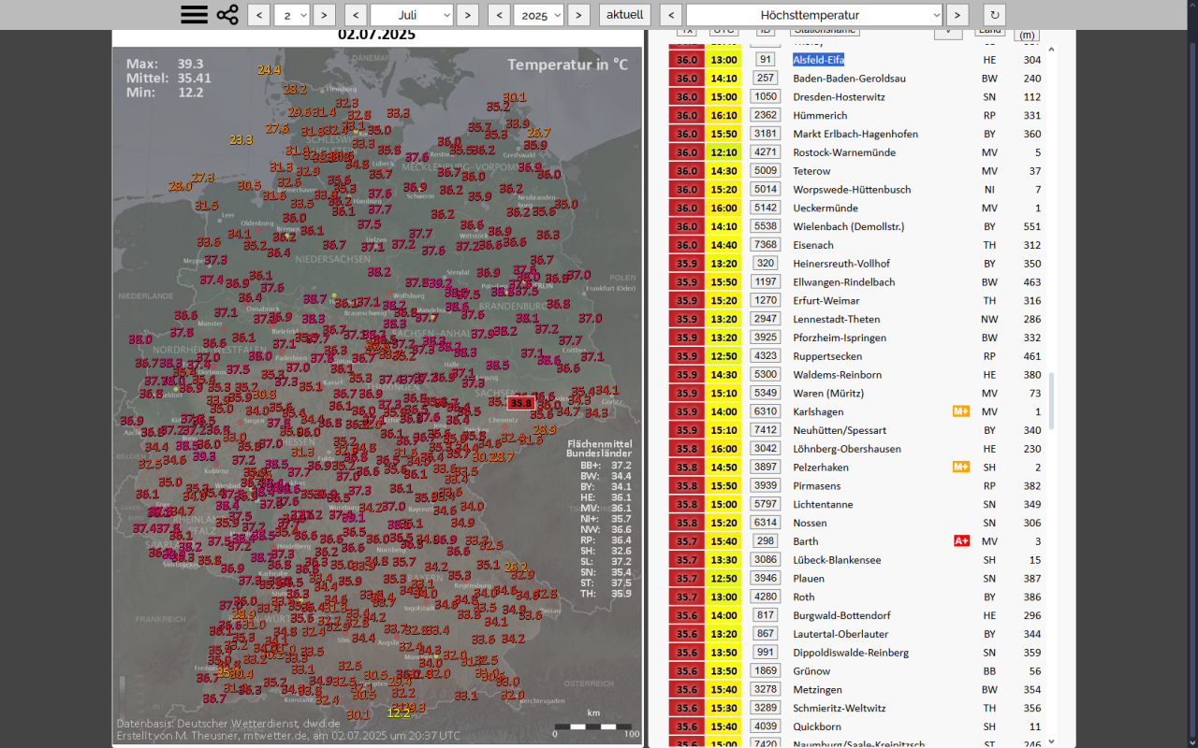Viewport: 1198px width, 748px height.
Task: Expand the 2025 year dropdown
Action: 539,15
